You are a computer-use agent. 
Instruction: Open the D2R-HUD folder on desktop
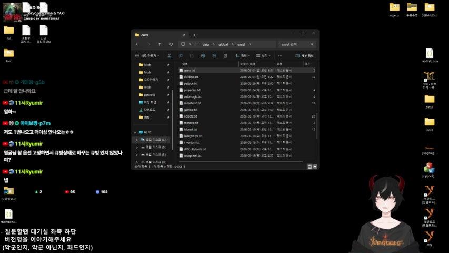429,9
